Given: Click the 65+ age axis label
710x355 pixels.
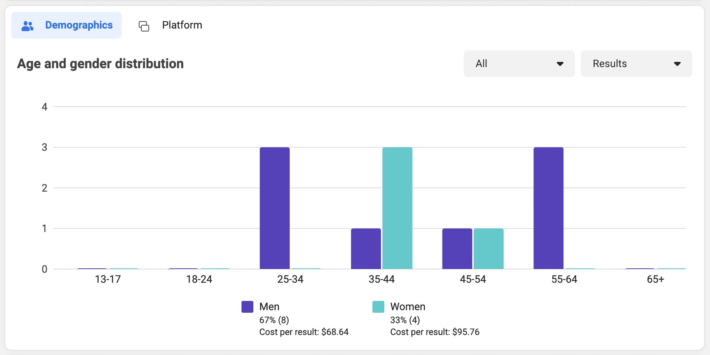Looking at the screenshot, I should [655, 279].
